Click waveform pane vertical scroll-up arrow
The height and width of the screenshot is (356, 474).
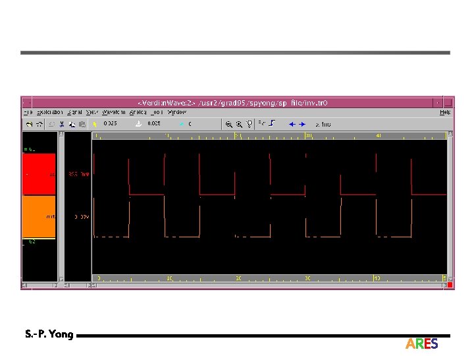(450, 134)
